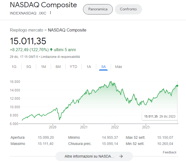
Task: Display the Max time range
Action: (x=118, y=67)
